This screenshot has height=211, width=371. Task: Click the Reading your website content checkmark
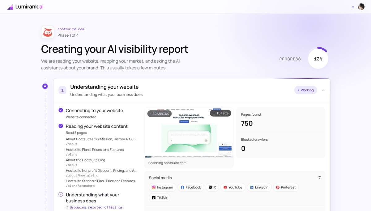61,126
